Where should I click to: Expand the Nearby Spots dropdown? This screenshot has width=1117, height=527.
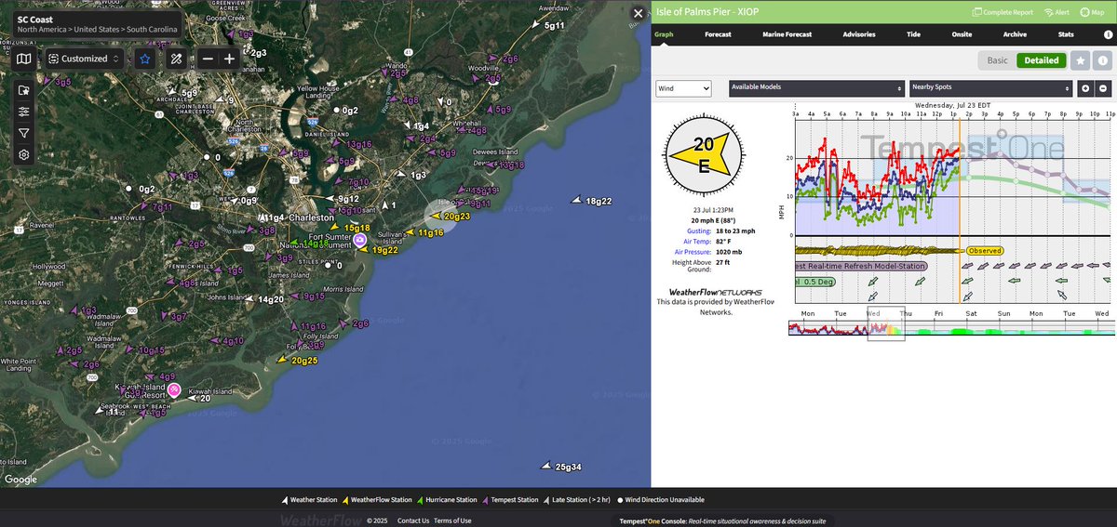point(991,88)
